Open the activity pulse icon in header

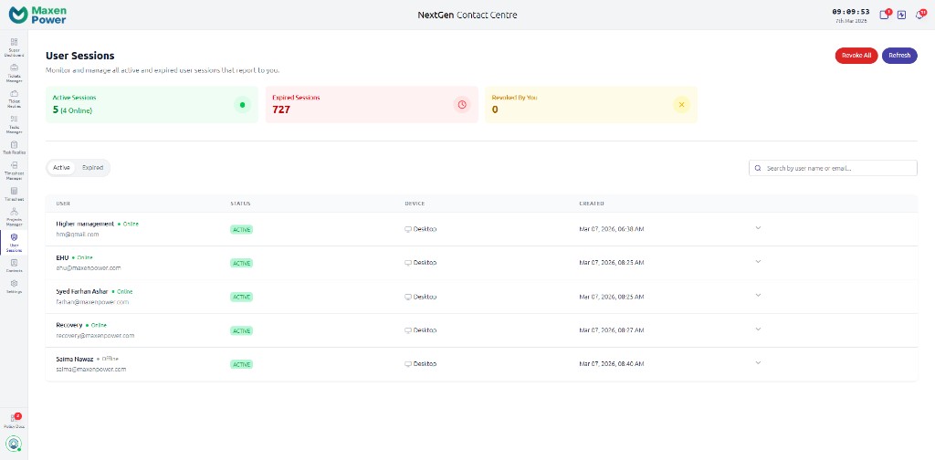pos(902,15)
